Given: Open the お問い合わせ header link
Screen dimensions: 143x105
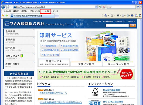Looking at the screenshot, I should coord(131,21).
